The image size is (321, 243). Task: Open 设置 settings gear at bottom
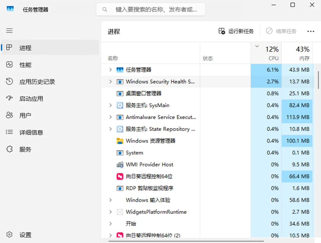(x=10, y=235)
